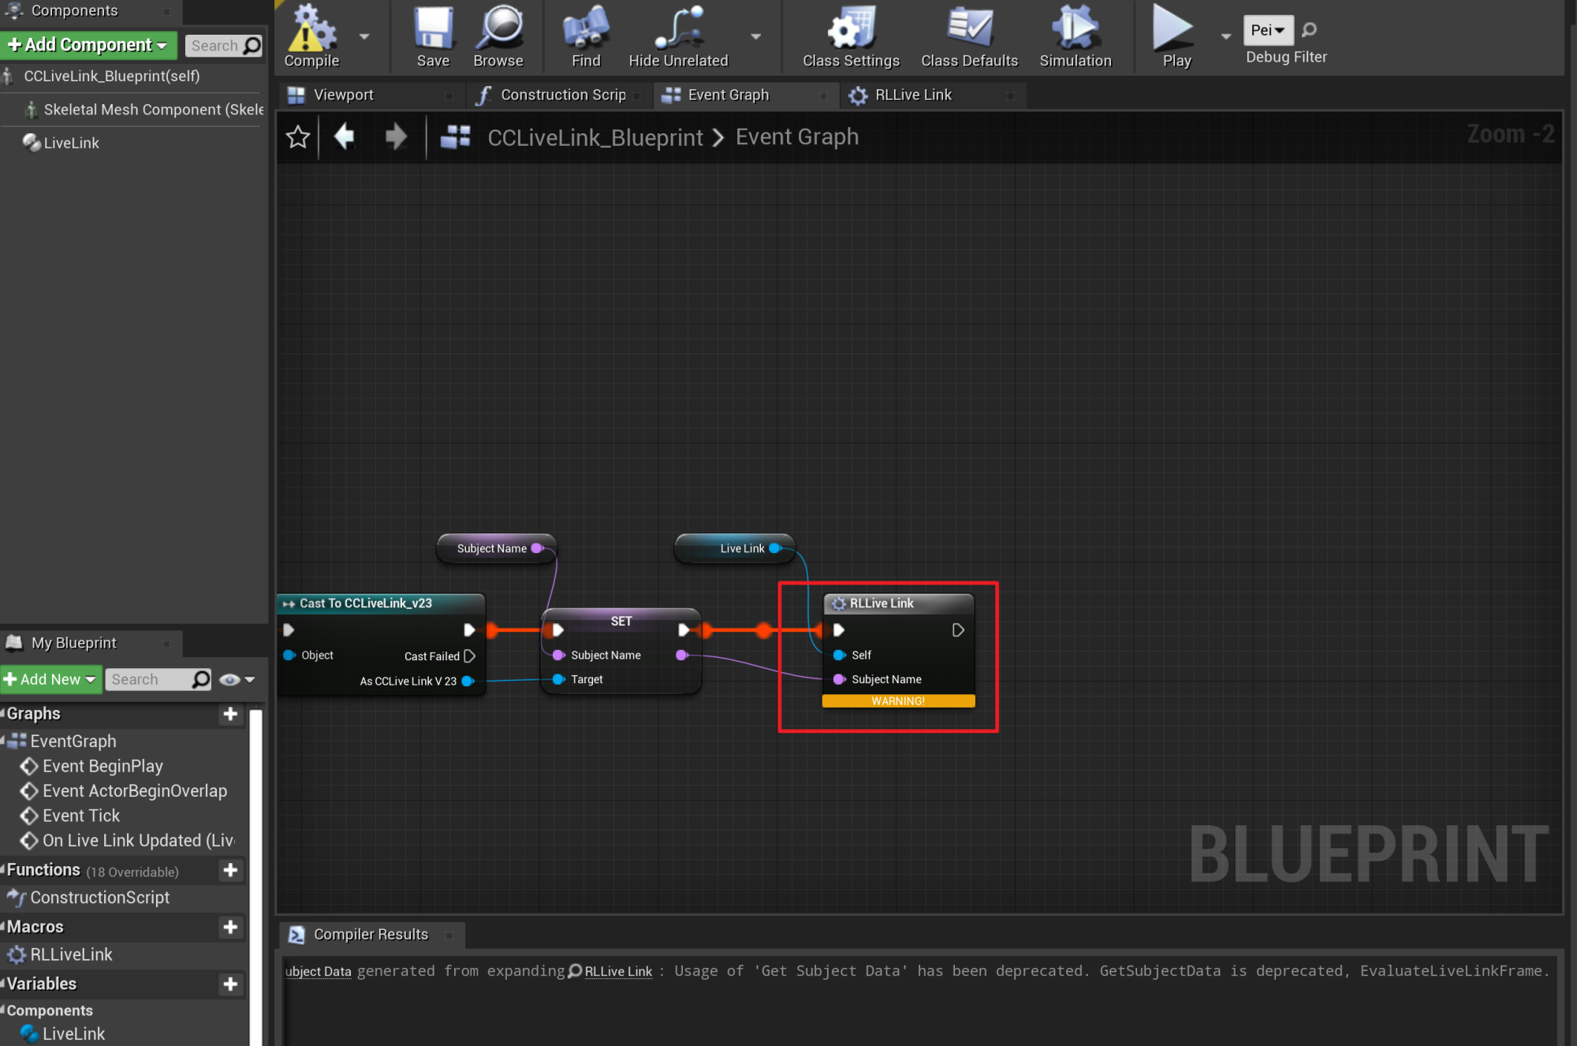This screenshot has height=1046, width=1577.
Task: Select On Live Link Updated event
Action: click(x=139, y=840)
